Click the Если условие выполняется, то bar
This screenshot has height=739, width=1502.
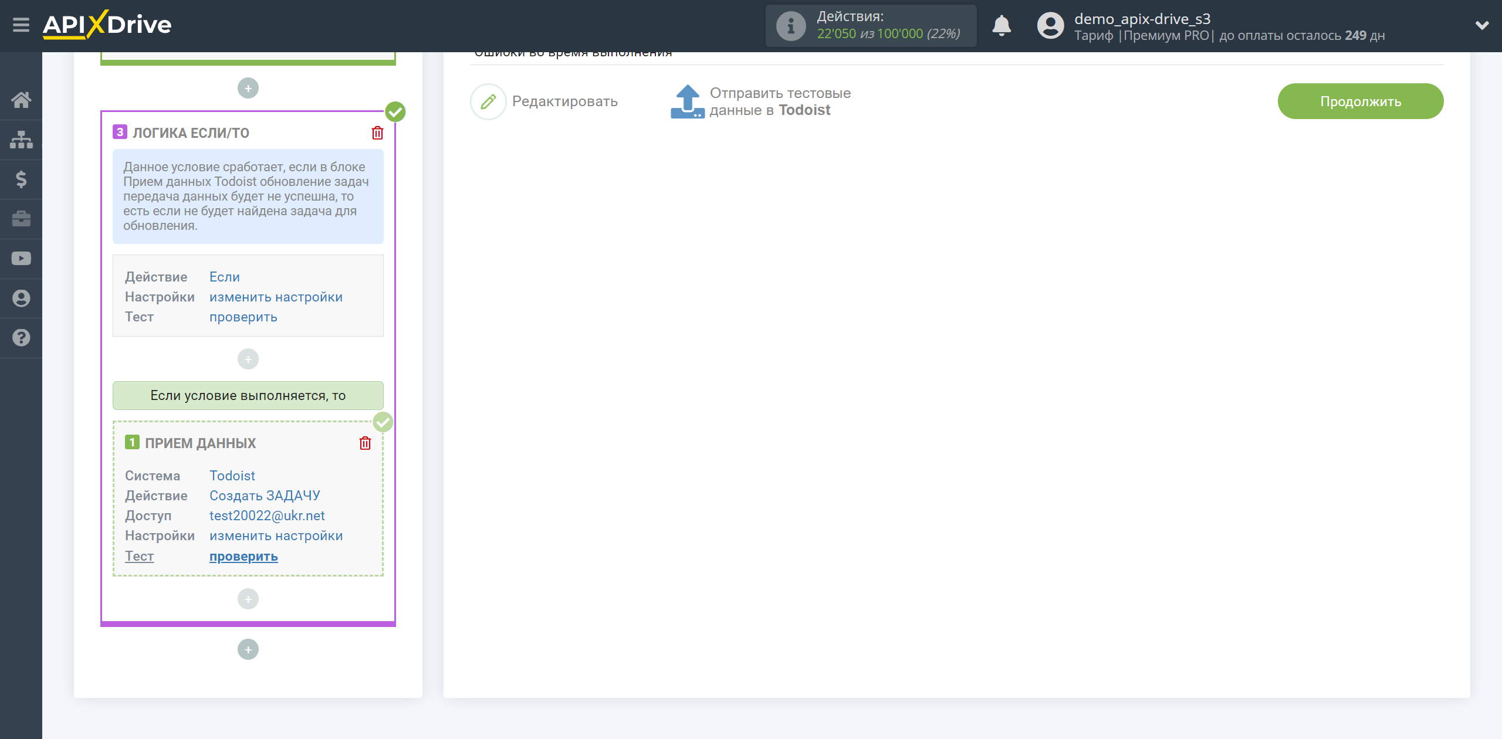click(x=248, y=396)
